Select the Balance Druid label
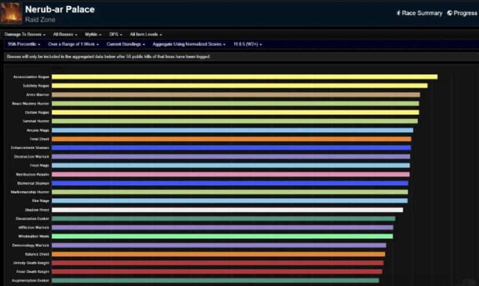Screen dimensions: 479x286 [x=37, y=254]
